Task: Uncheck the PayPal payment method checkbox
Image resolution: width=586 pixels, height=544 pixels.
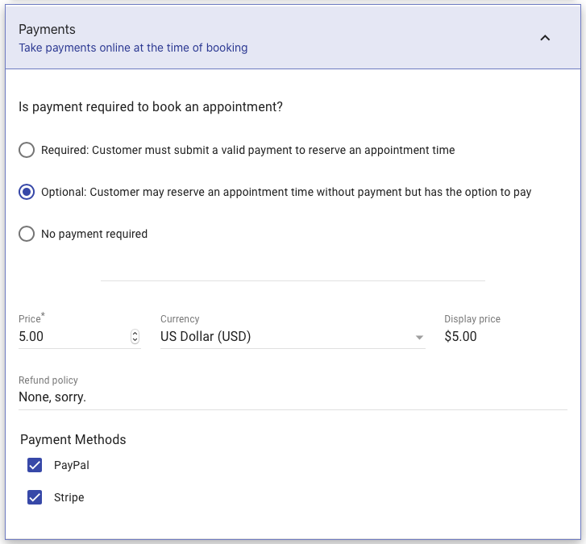Action: (35, 465)
